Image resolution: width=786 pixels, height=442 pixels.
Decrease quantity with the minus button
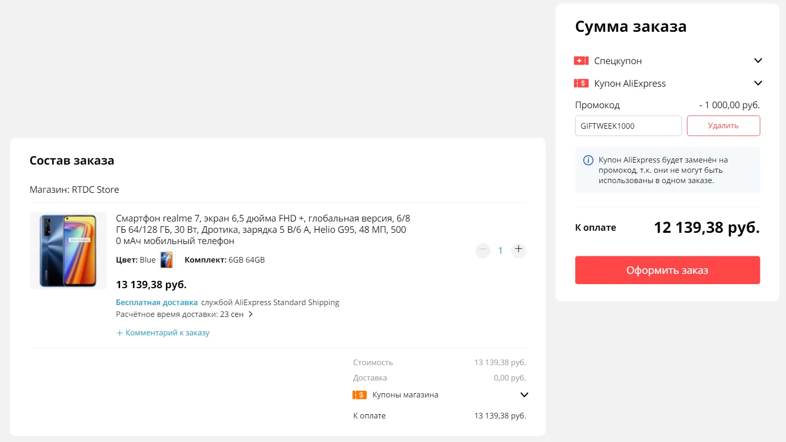(x=482, y=250)
